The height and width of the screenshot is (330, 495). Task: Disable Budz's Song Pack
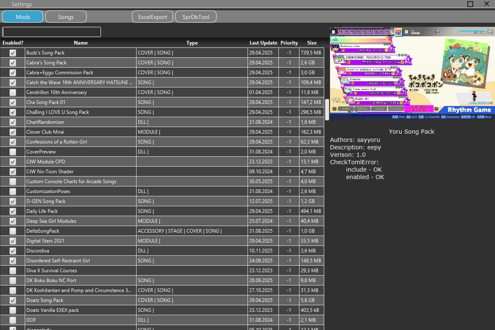coord(12,53)
